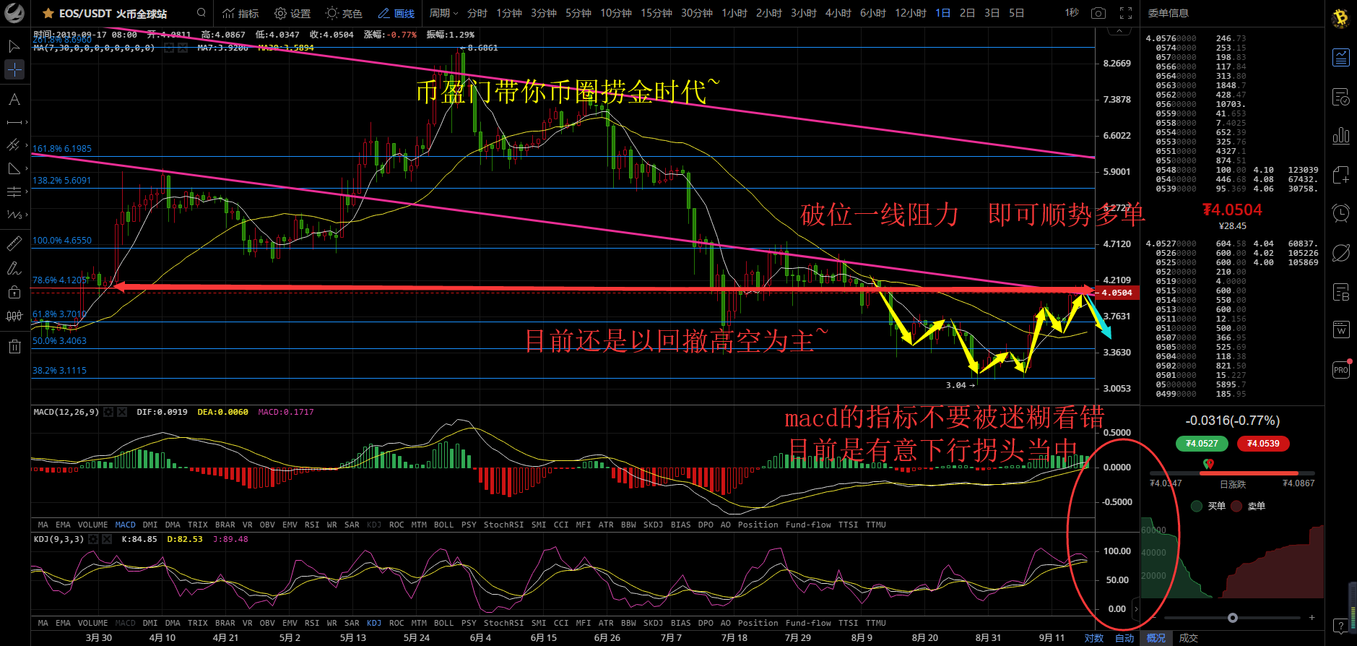Lock drawings with the padlock icon
The height and width of the screenshot is (646, 1357).
pyautogui.click(x=14, y=292)
